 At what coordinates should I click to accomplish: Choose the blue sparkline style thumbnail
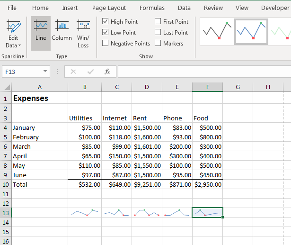point(251,32)
